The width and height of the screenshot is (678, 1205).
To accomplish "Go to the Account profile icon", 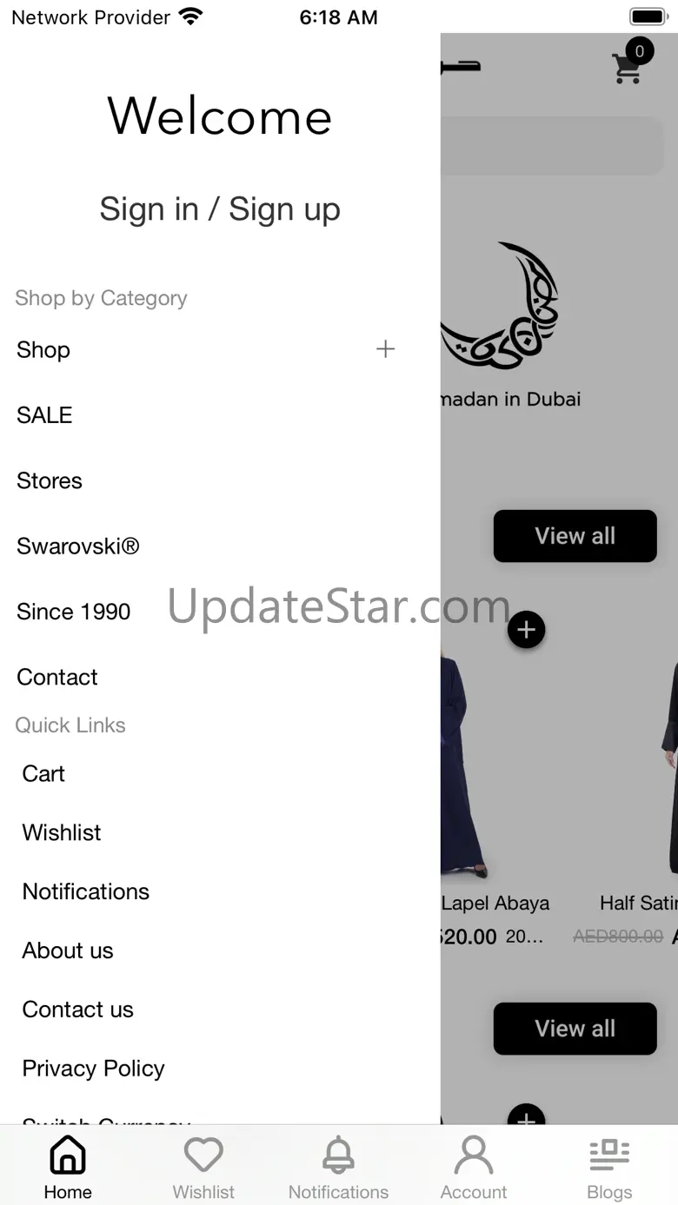I will 474,1155.
